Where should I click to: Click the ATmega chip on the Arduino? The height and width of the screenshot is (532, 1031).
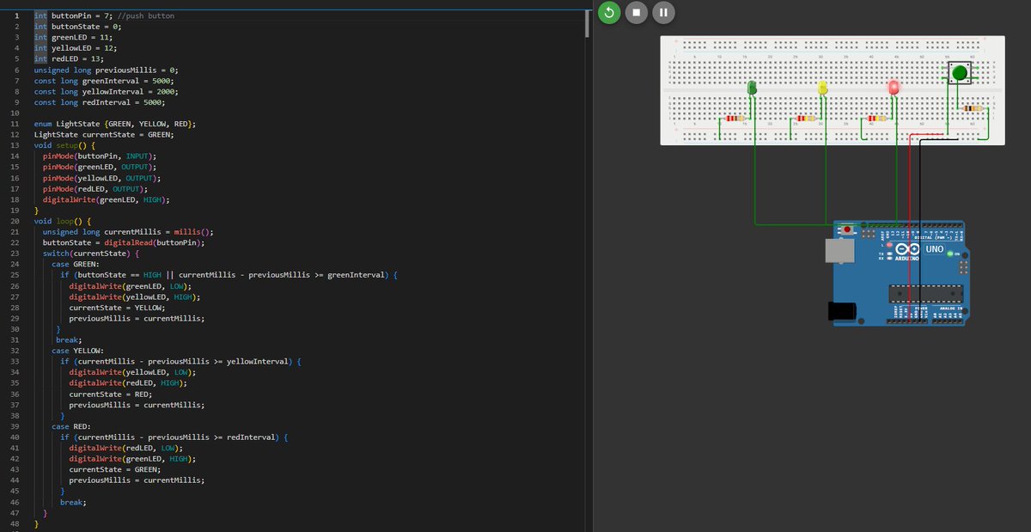(926, 294)
